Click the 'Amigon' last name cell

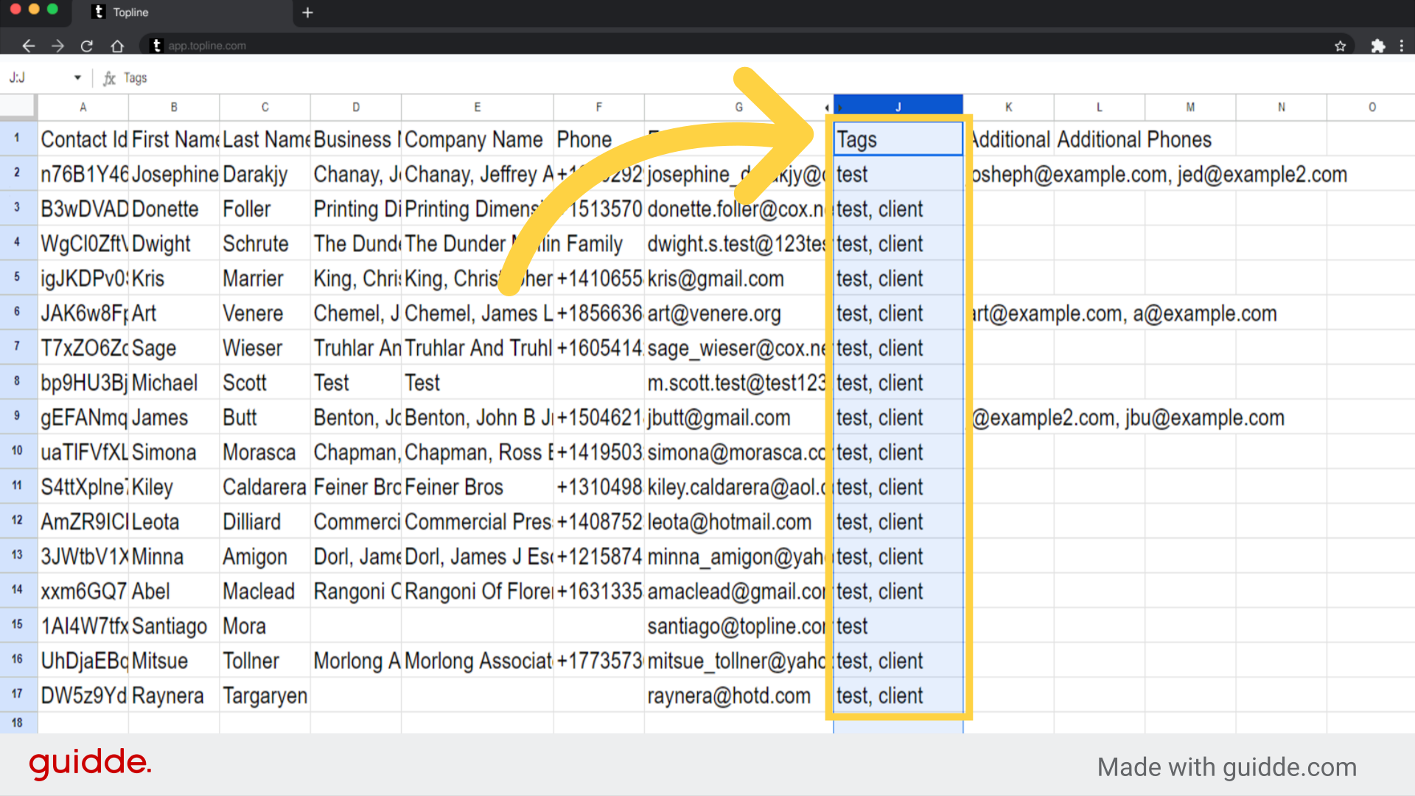click(265, 556)
